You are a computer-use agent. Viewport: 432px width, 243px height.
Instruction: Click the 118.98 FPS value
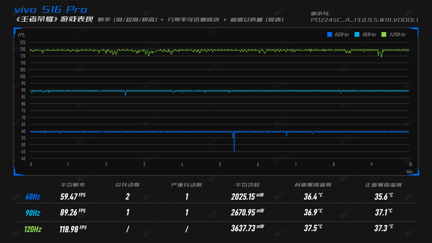(73, 229)
